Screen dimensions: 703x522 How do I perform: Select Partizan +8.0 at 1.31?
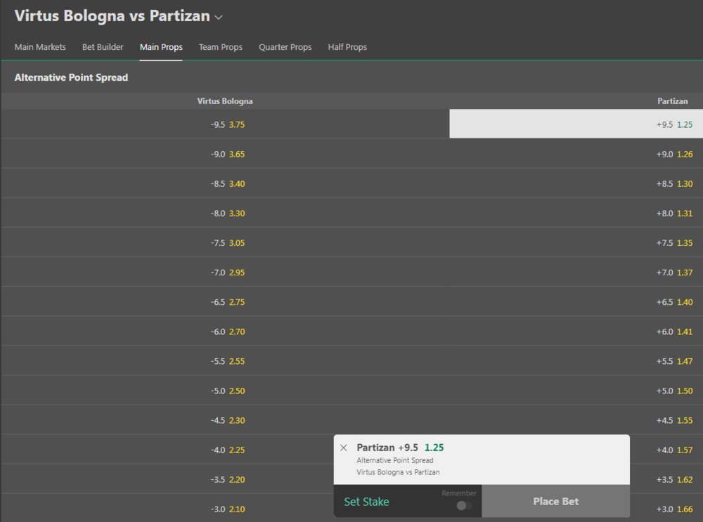coord(576,213)
